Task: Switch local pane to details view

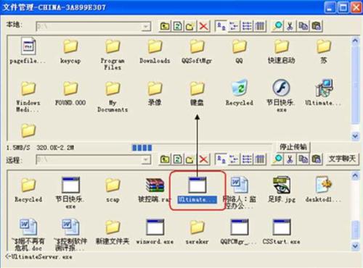Action: click(260, 26)
